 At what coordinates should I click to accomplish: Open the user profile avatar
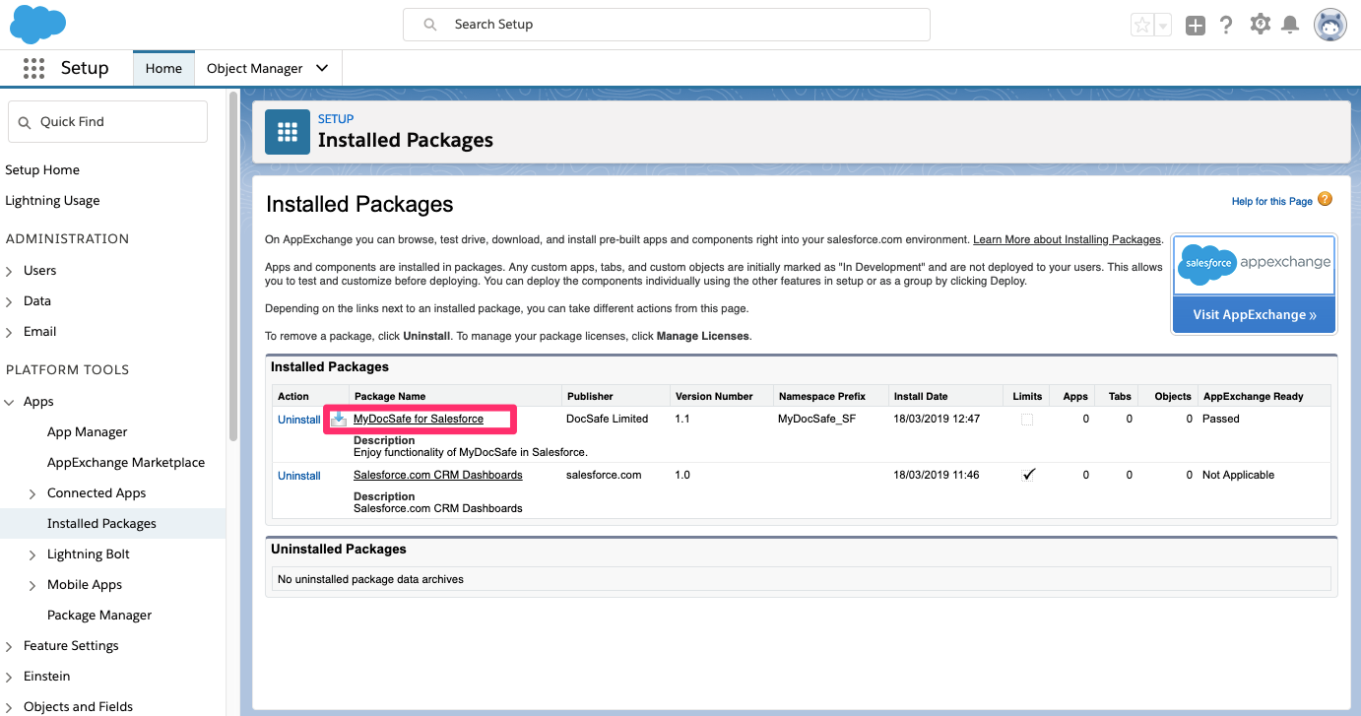[x=1330, y=25]
